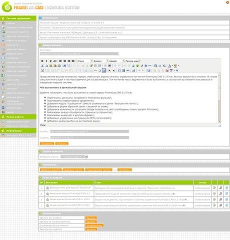Image resolution: width=230 pixels, height=240 pixels.
Task: Click the Добавить группу button
Action: click(x=73, y=170)
